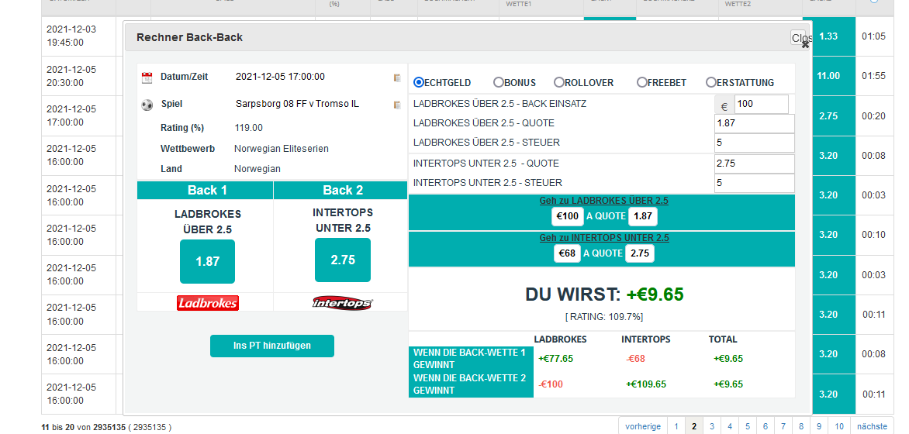The width and height of the screenshot is (909, 434).
Task: Go to pagination page 10
Action: [x=839, y=426]
